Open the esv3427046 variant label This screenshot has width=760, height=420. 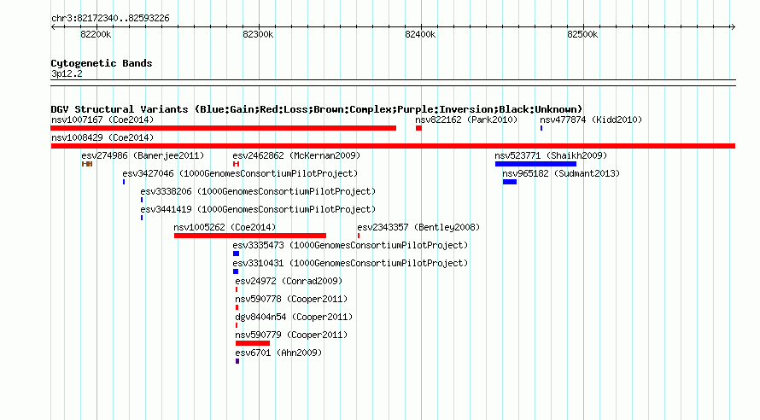[240, 173]
